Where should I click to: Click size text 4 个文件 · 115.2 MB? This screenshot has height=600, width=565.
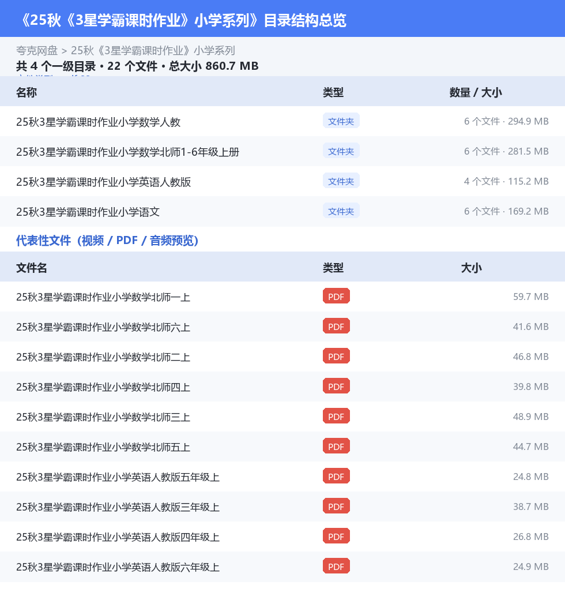point(506,181)
